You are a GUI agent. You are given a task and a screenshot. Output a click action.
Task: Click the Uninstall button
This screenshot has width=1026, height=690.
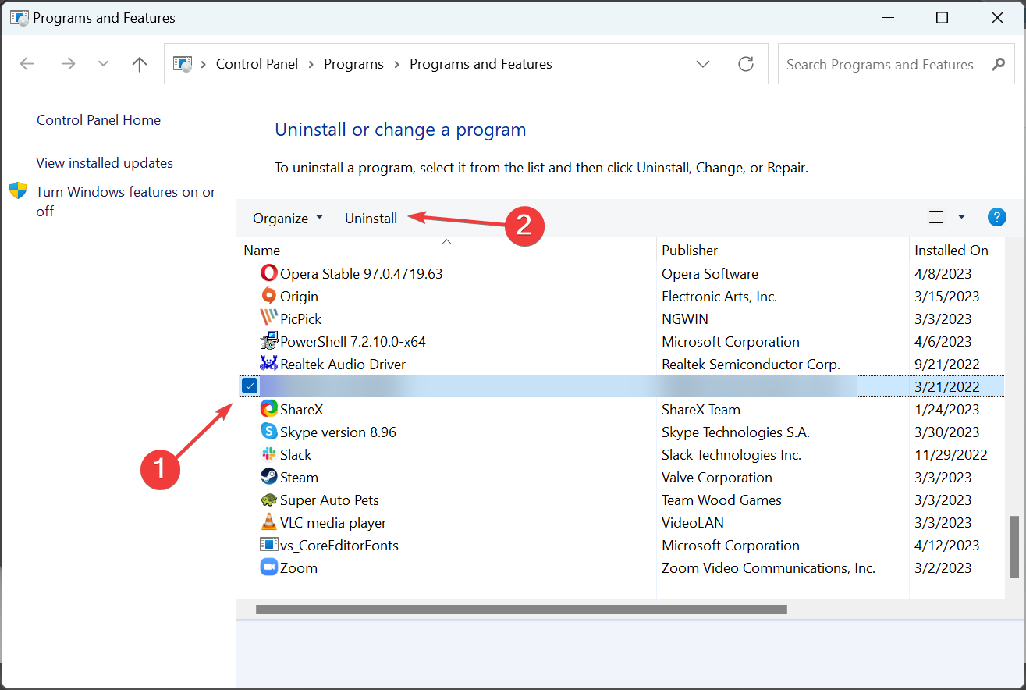pos(371,218)
